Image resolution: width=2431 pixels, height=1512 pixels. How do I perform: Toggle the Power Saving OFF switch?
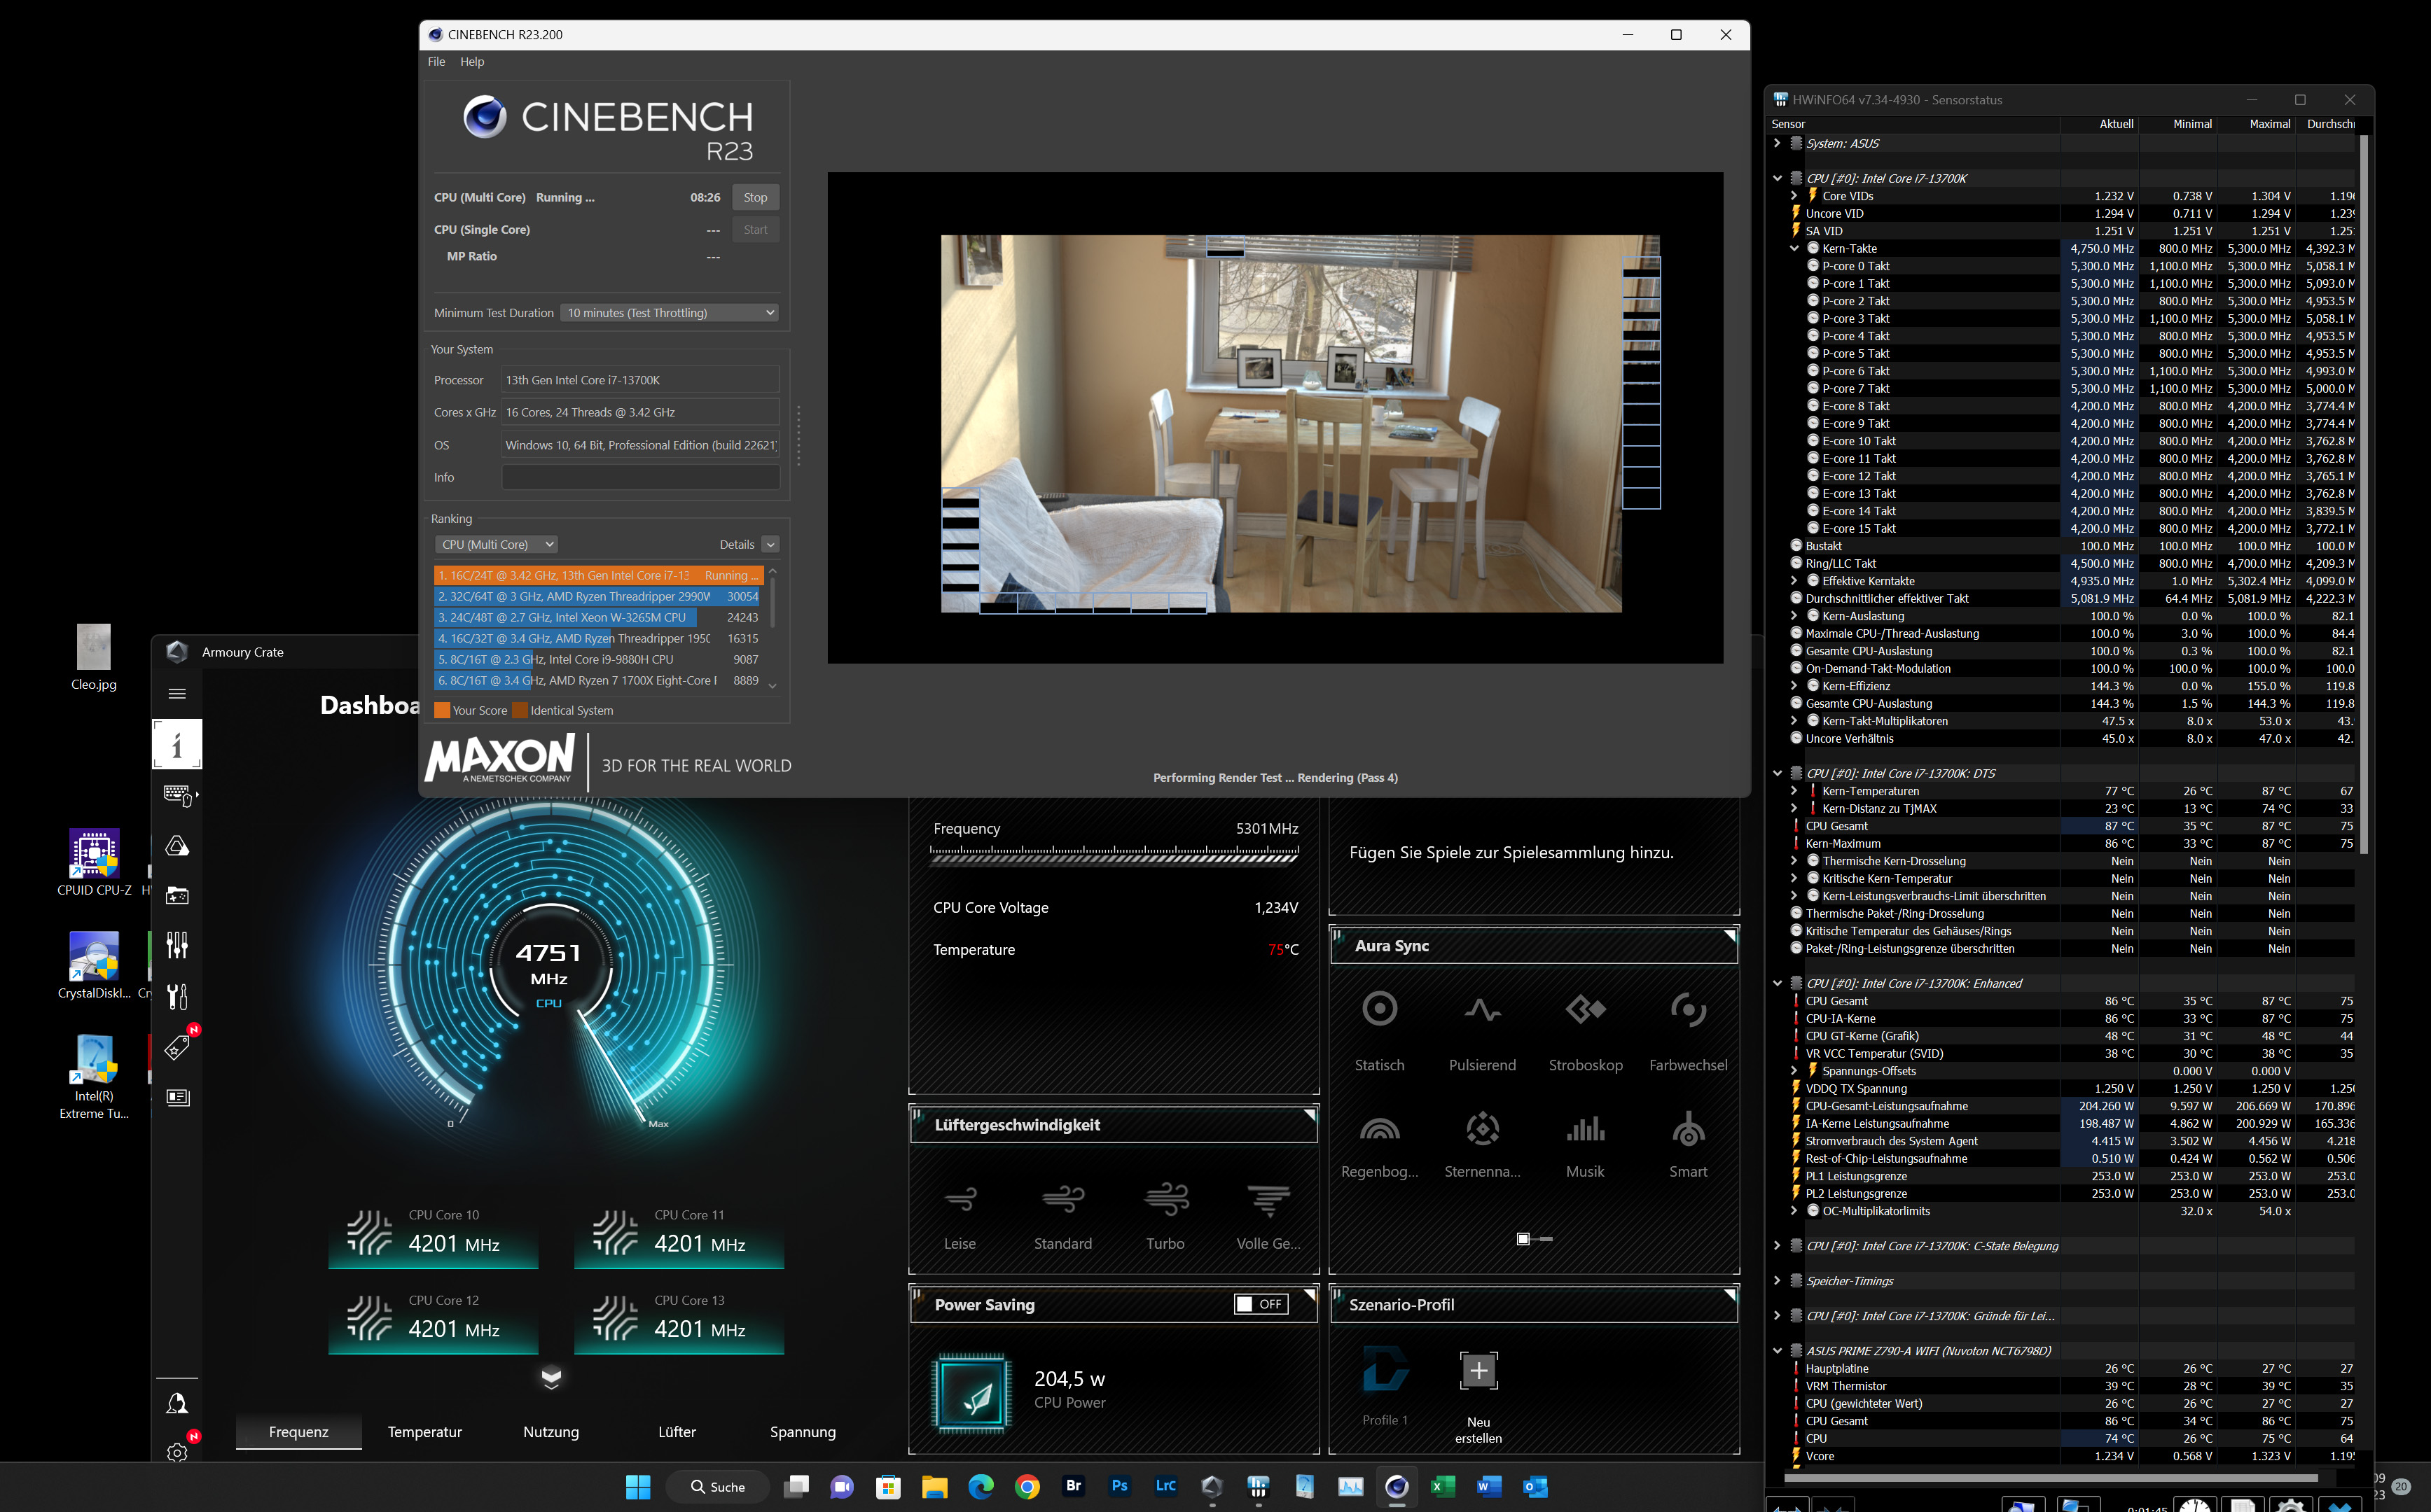coord(1261,1304)
